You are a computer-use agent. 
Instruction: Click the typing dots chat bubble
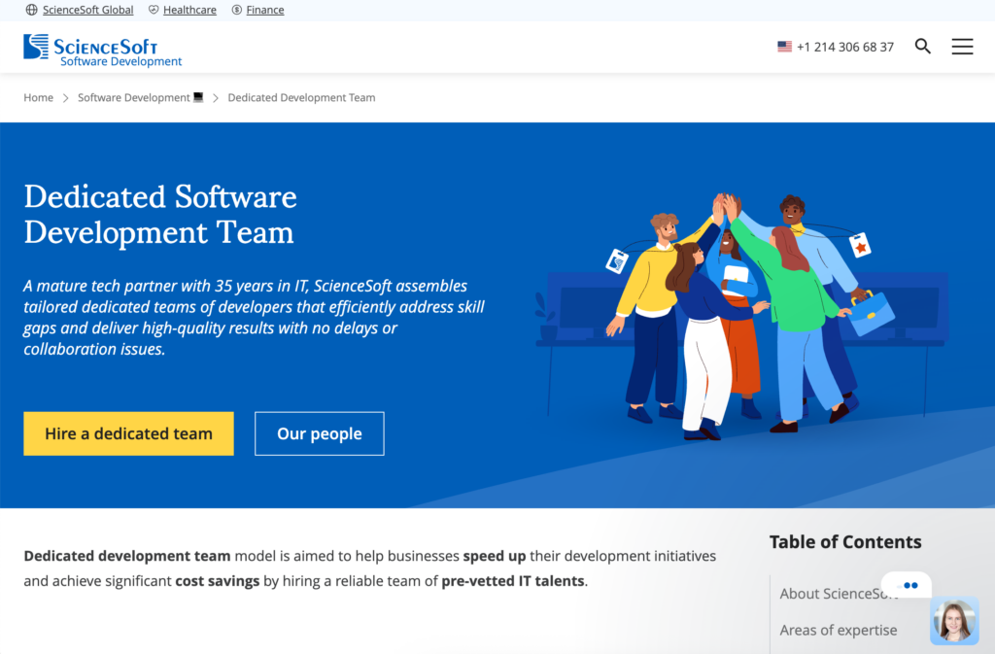tap(910, 585)
